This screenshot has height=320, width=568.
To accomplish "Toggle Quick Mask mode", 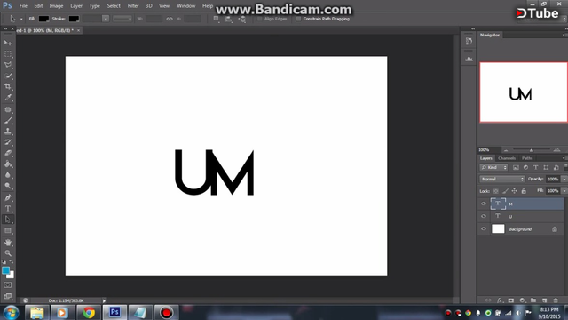I will [x=8, y=285].
